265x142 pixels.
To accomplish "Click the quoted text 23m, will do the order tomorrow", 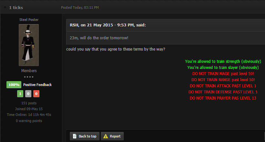I will [99, 38].
